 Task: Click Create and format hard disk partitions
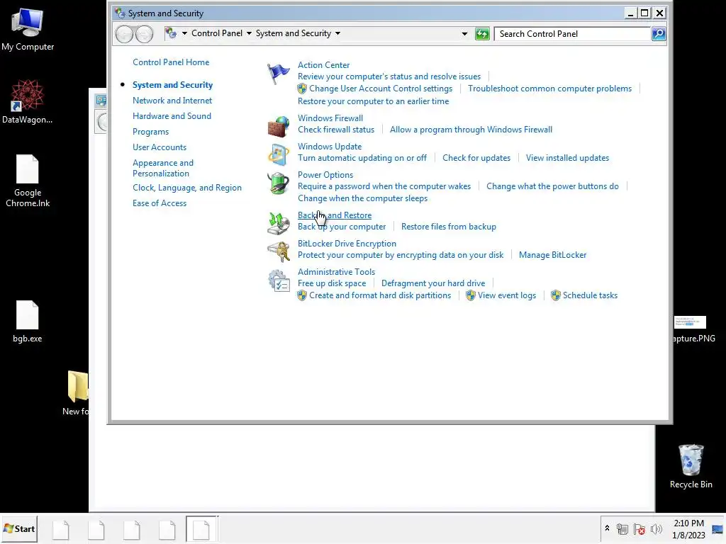380,295
